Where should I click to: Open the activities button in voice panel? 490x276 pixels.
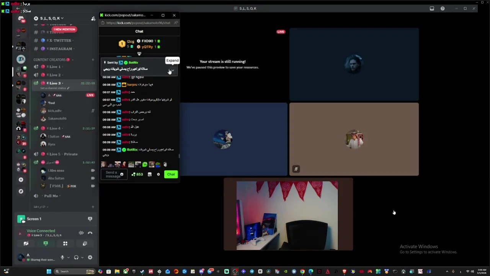tap(65, 243)
